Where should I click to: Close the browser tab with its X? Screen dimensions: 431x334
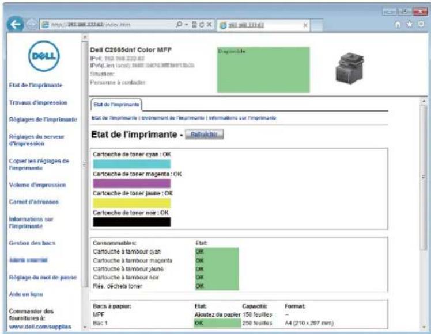(305, 25)
